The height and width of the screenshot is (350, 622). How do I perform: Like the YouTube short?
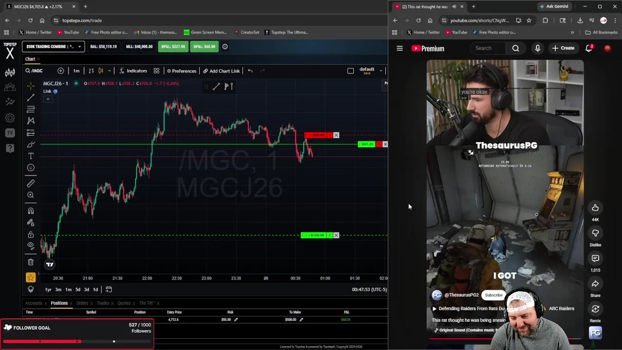coord(595,208)
